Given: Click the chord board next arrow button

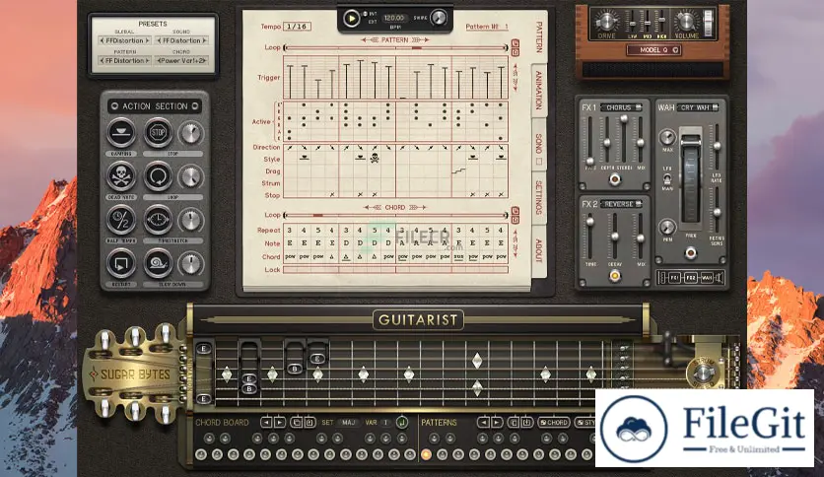Looking at the screenshot, I should pyautogui.click(x=280, y=422).
